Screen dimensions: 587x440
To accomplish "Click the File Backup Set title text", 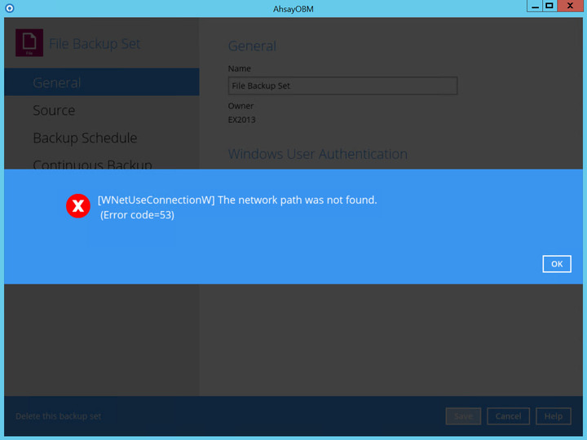I will click(95, 44).
